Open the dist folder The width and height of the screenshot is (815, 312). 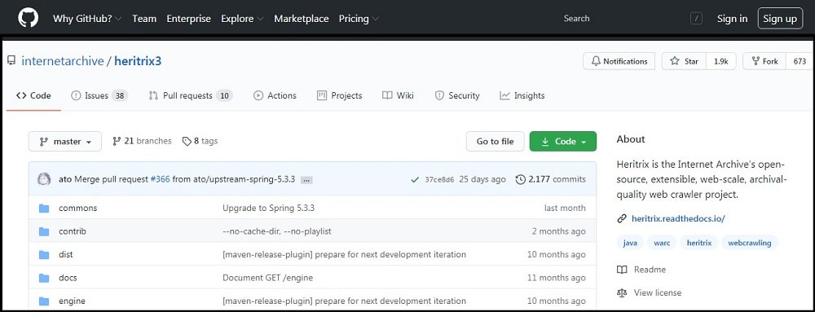tap(66, 254)
